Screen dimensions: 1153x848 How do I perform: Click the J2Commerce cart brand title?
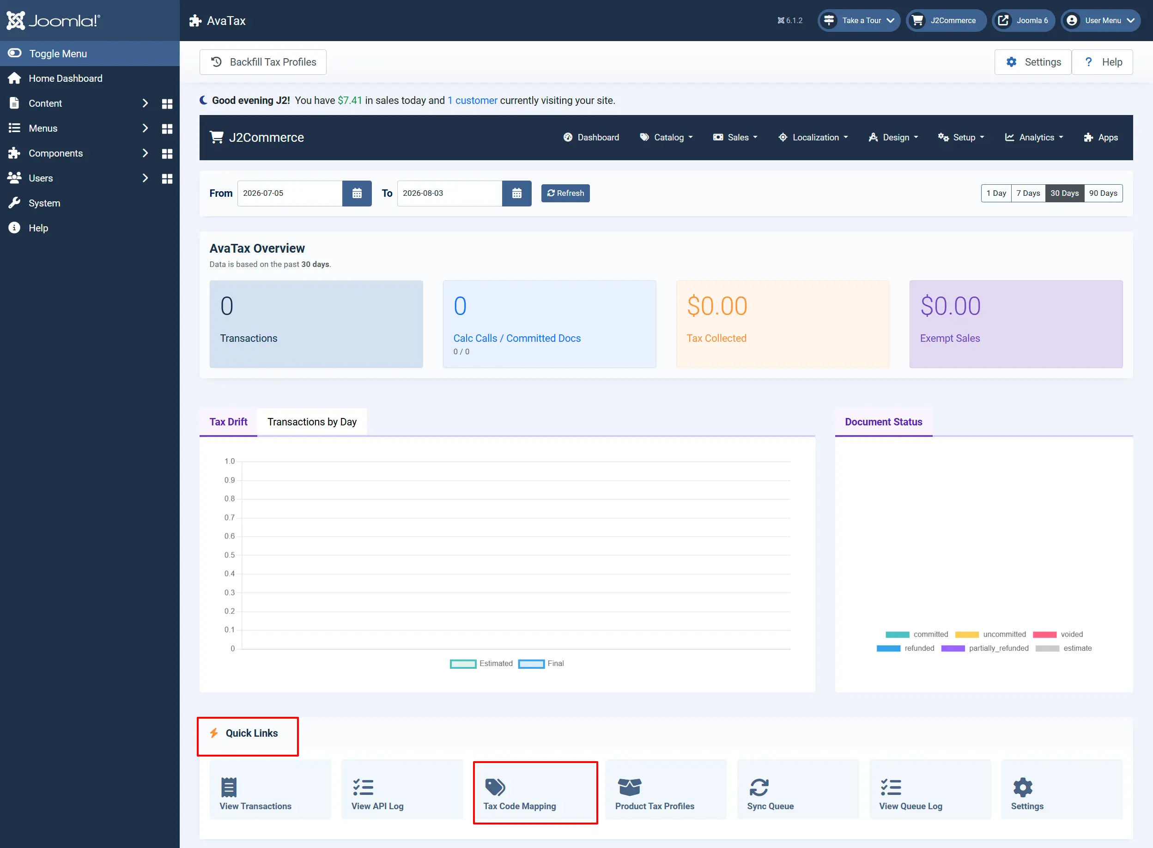pos(257,138)
